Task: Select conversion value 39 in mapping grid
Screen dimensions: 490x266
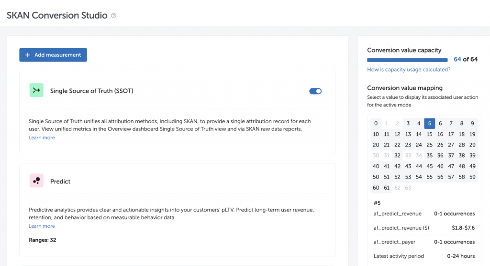Action: [472, 156]
